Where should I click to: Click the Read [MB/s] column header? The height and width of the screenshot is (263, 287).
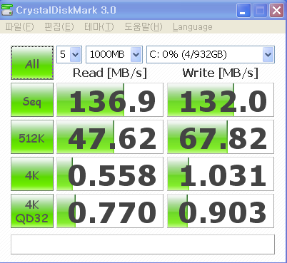click(110, 73)
